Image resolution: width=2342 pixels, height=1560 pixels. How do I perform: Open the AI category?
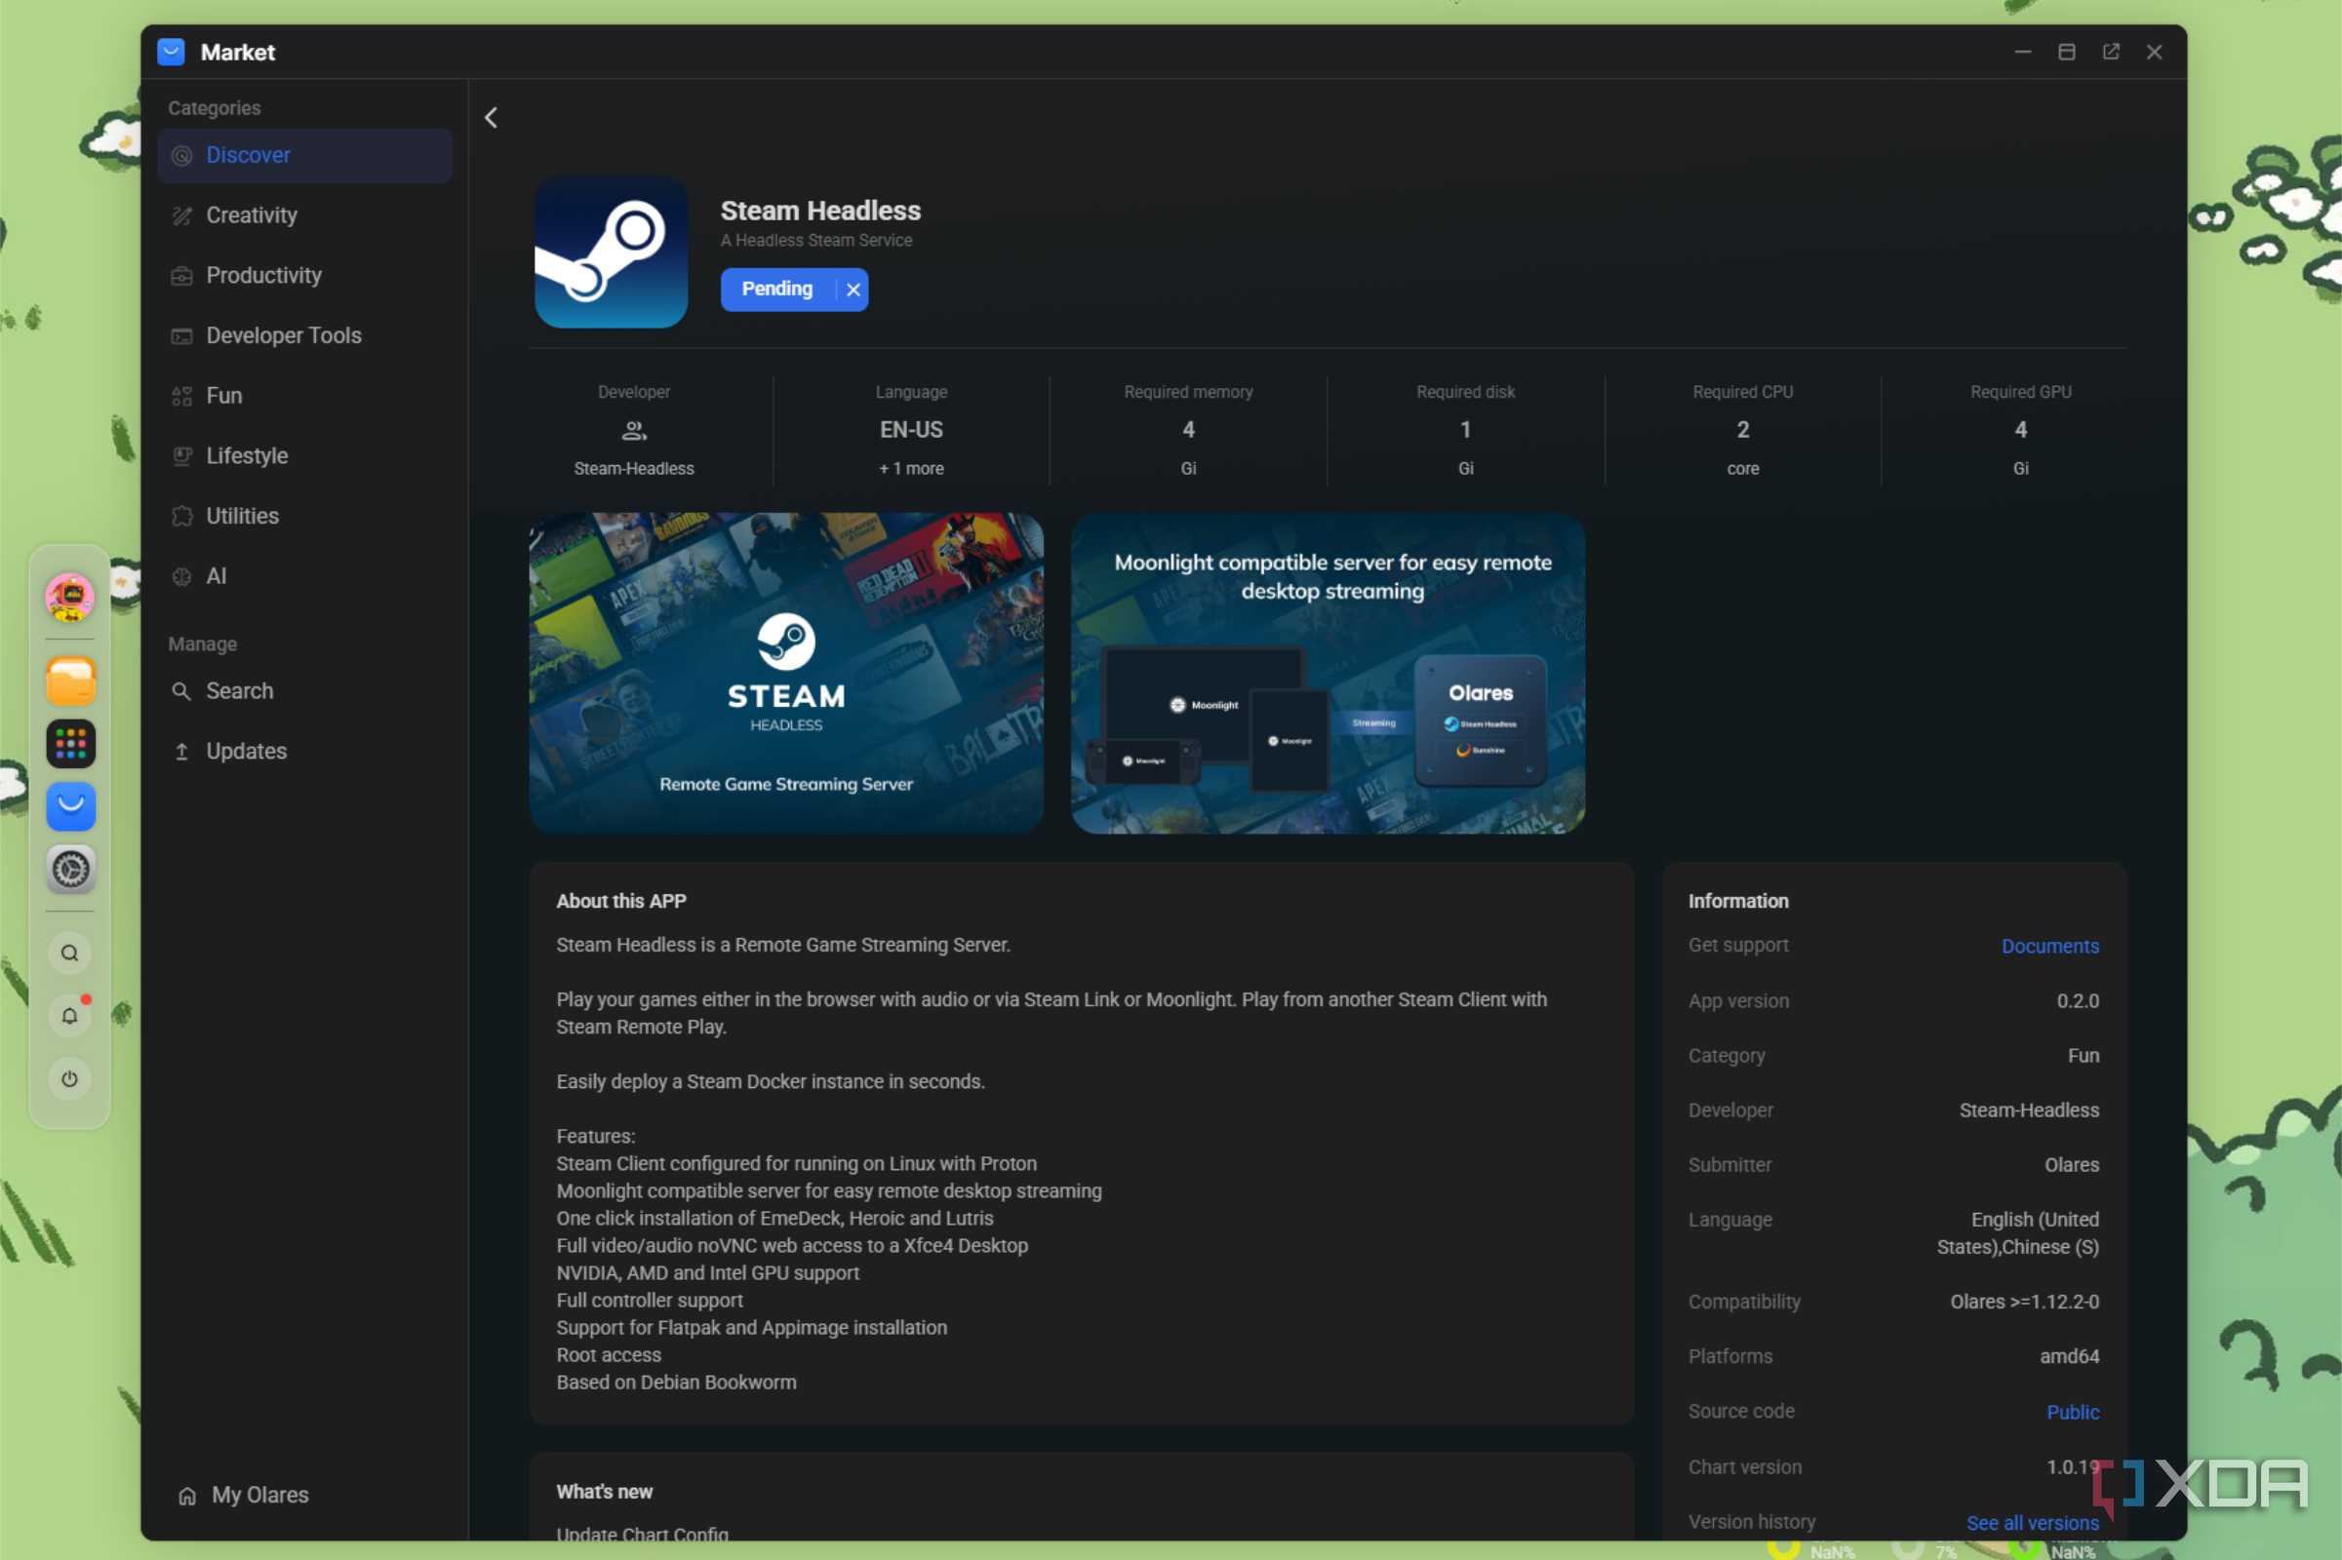pyautogui.click(x=304, y=576)
